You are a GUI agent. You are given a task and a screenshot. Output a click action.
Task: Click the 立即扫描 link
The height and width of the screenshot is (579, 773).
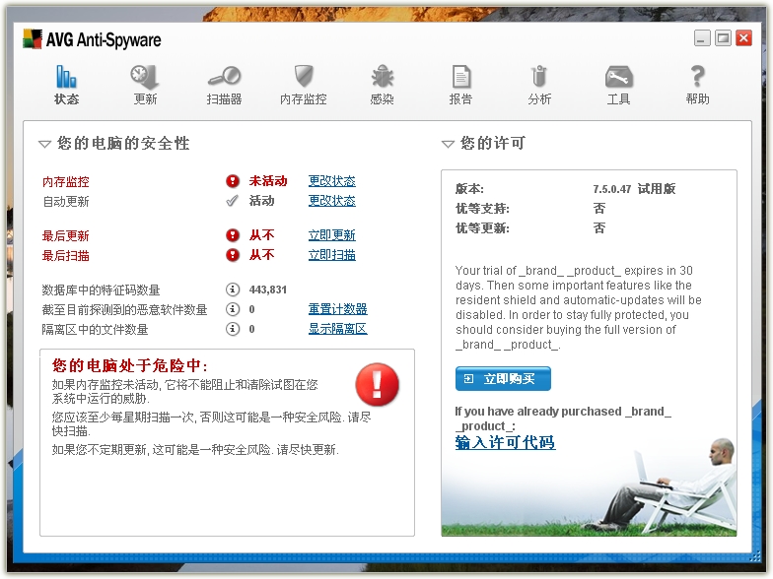point(331,255)
